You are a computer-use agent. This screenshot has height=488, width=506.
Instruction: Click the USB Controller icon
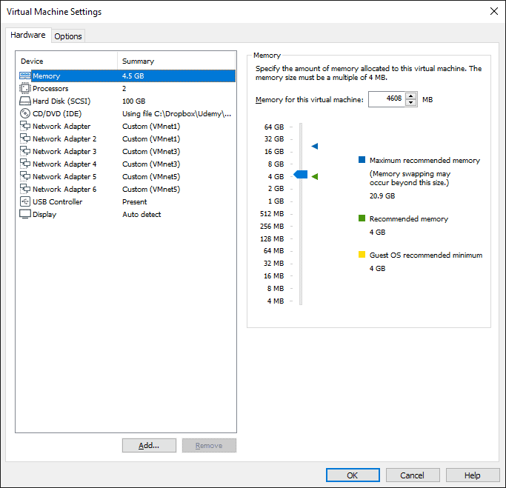(x=25, y=201)
